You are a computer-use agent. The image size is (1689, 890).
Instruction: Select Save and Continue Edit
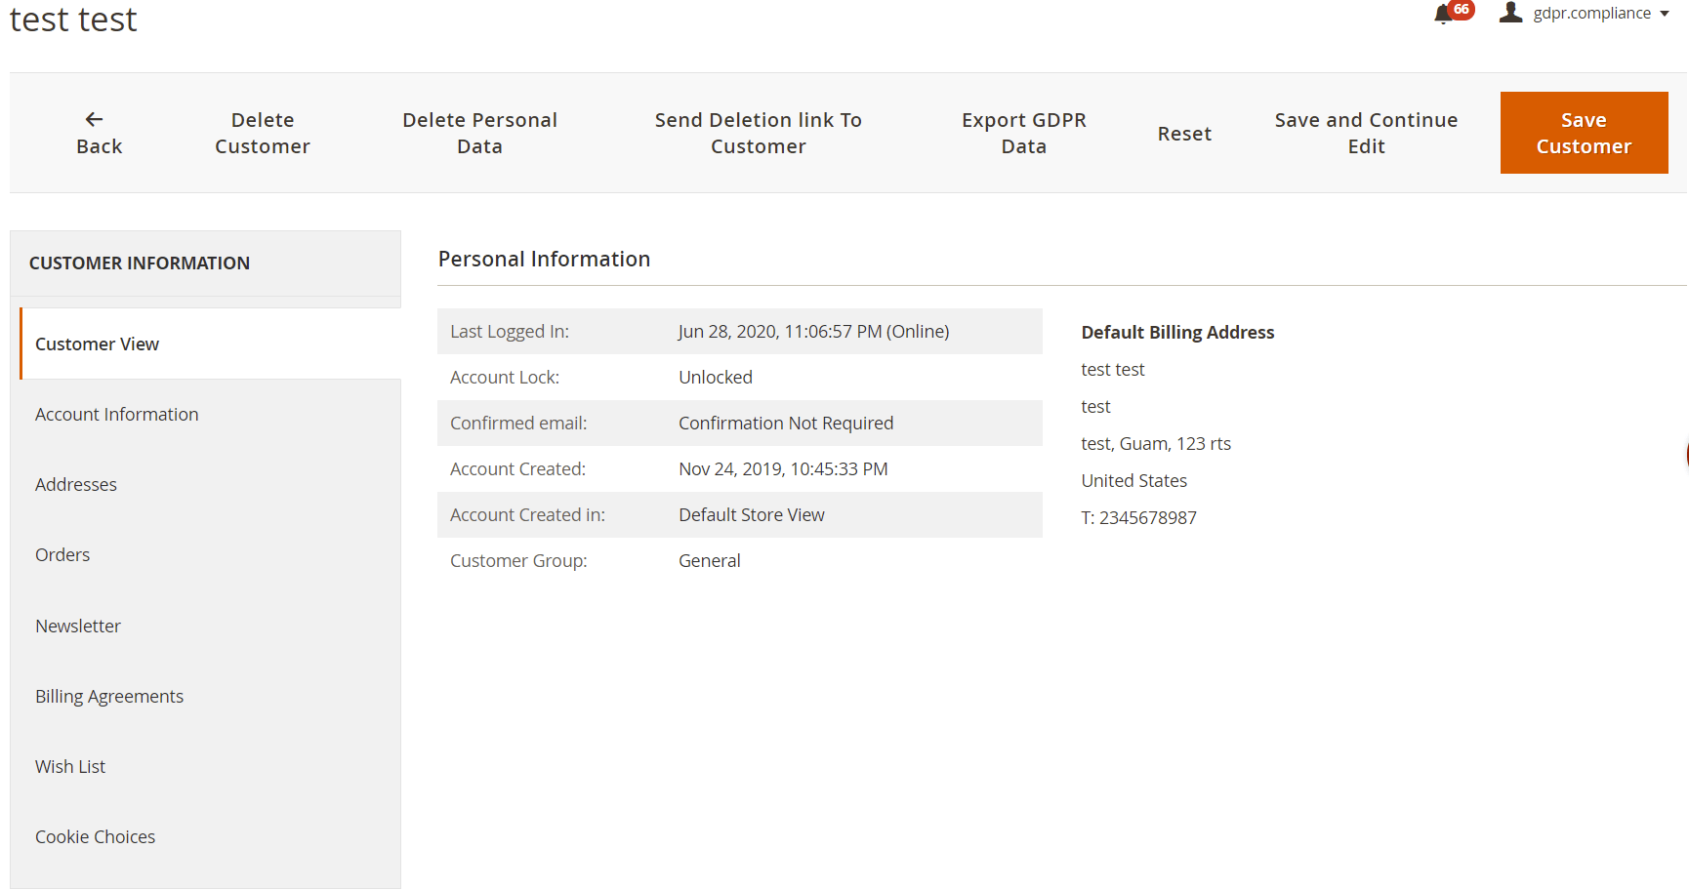click(1366, 132)
